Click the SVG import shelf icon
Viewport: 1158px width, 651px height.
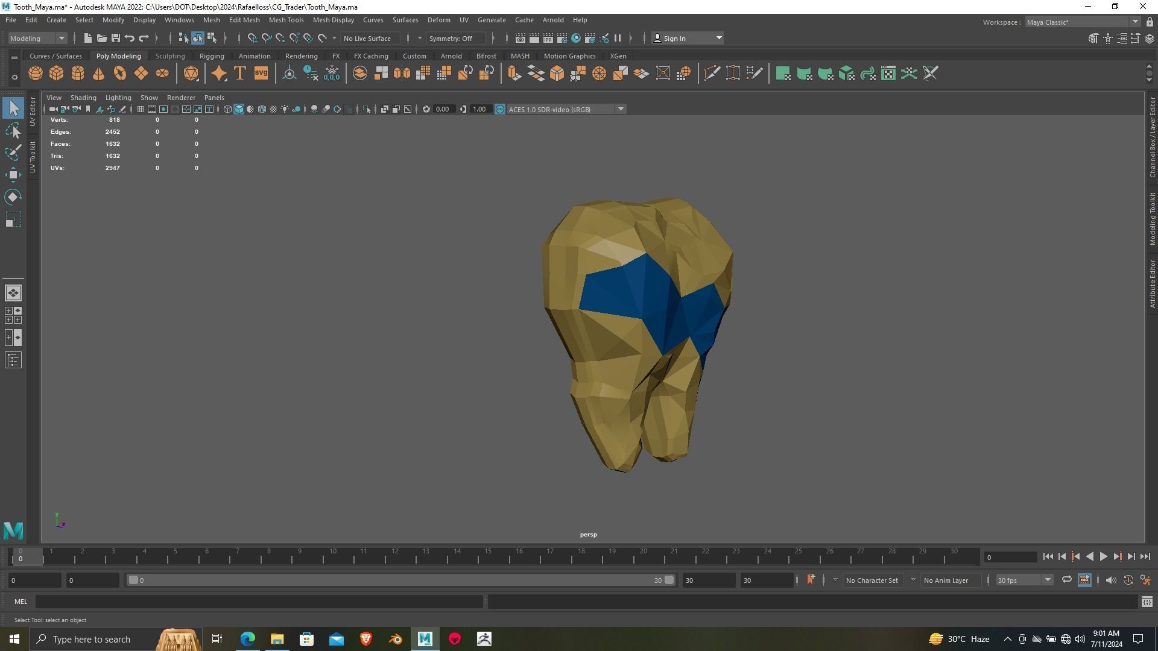click(261, 74)
